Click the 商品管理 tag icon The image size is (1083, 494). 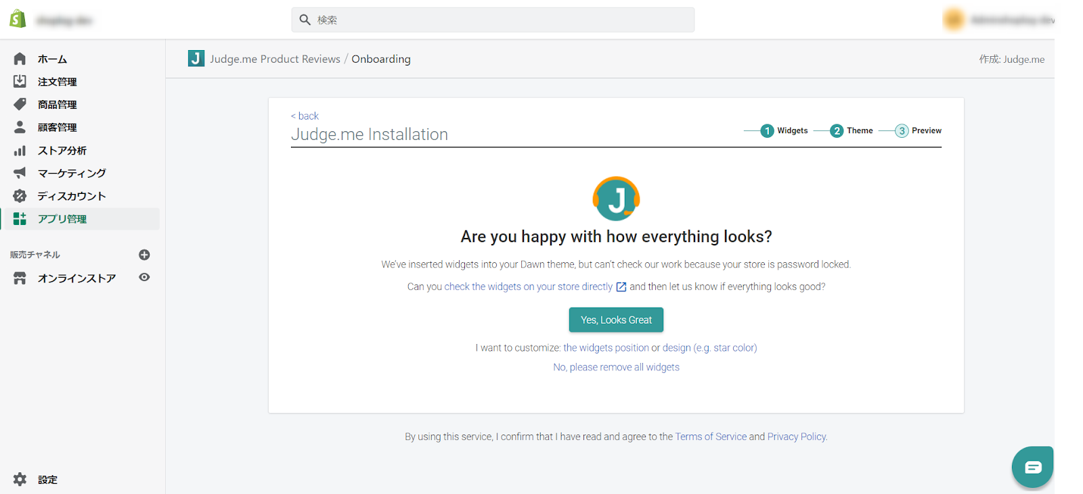coord(20,104)
